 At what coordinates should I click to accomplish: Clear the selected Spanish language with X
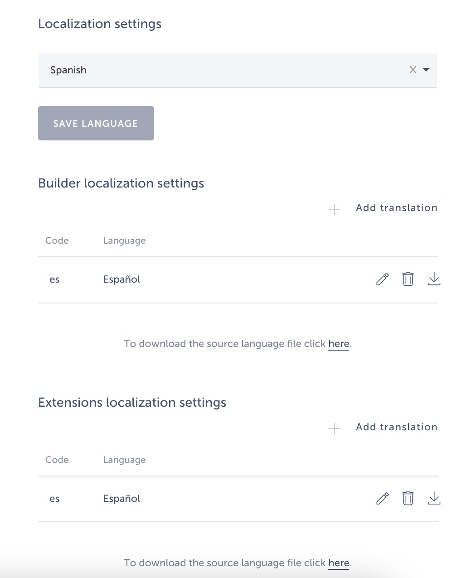tap(413, 70)
